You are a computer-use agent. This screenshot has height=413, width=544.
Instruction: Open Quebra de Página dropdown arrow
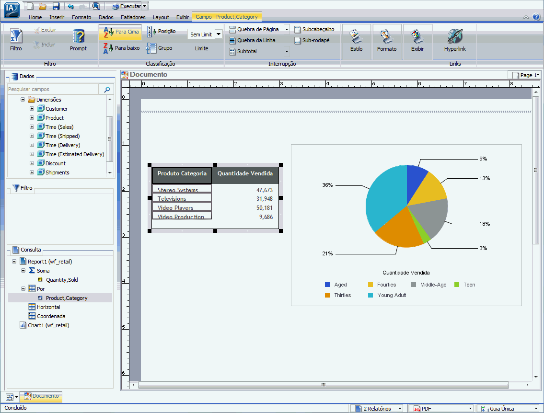pos(287,30)
